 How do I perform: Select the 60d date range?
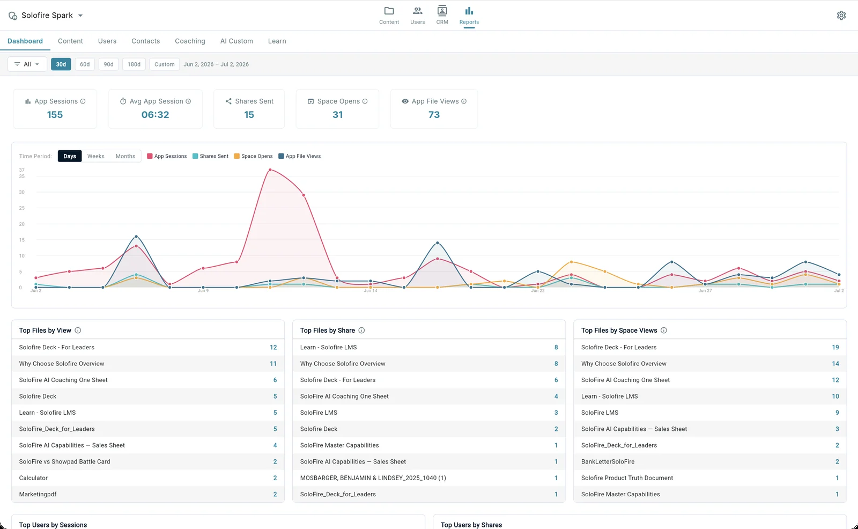tap(85, 64)
